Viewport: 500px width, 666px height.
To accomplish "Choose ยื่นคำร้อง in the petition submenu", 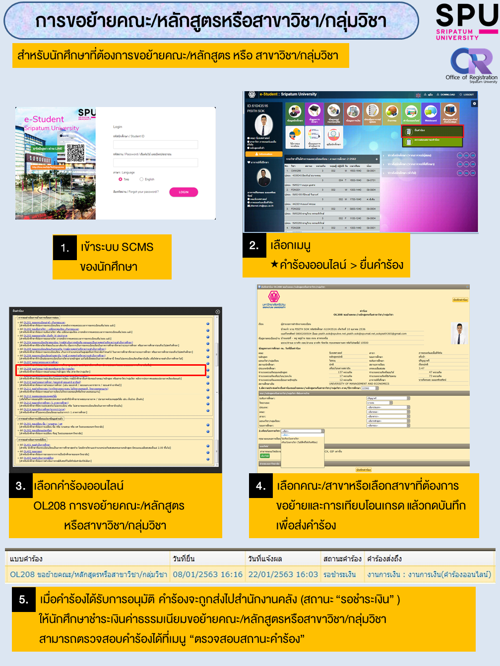I will 433,131.
